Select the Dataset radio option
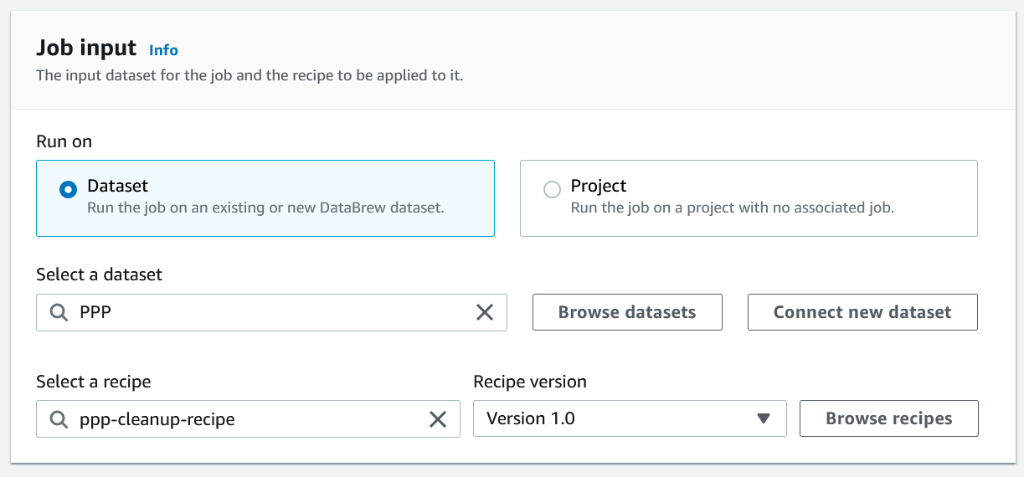 click(69, 190)
